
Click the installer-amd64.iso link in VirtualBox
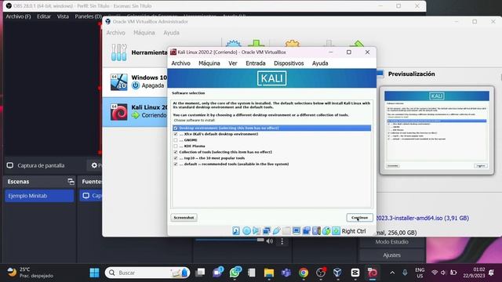pos(422,218)
